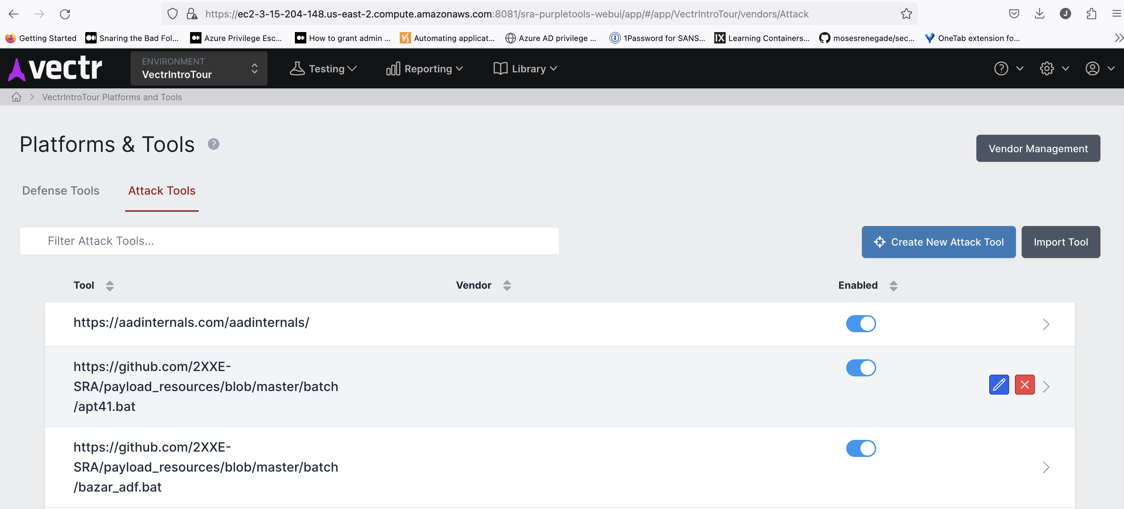
Task: Click the home breadcrumb icon
Action: (16, 97)
